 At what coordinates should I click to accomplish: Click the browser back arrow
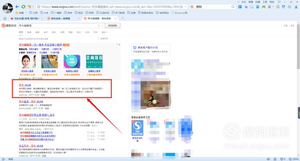click(x=17, y=7)
